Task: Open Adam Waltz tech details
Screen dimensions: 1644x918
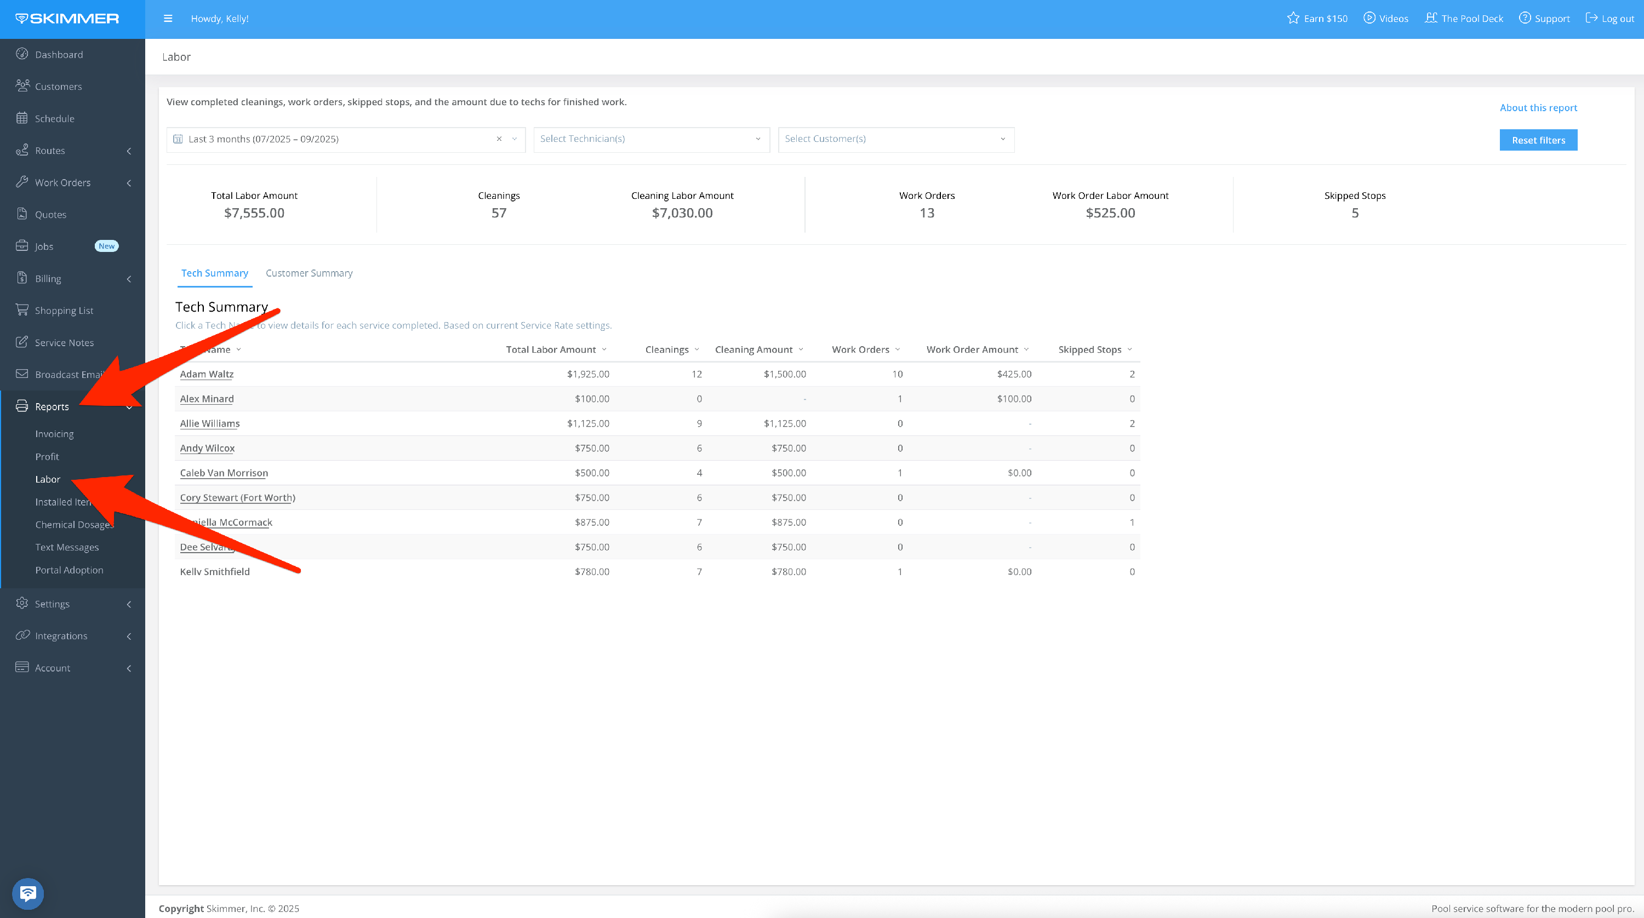Action: click(x=207, y=375)
